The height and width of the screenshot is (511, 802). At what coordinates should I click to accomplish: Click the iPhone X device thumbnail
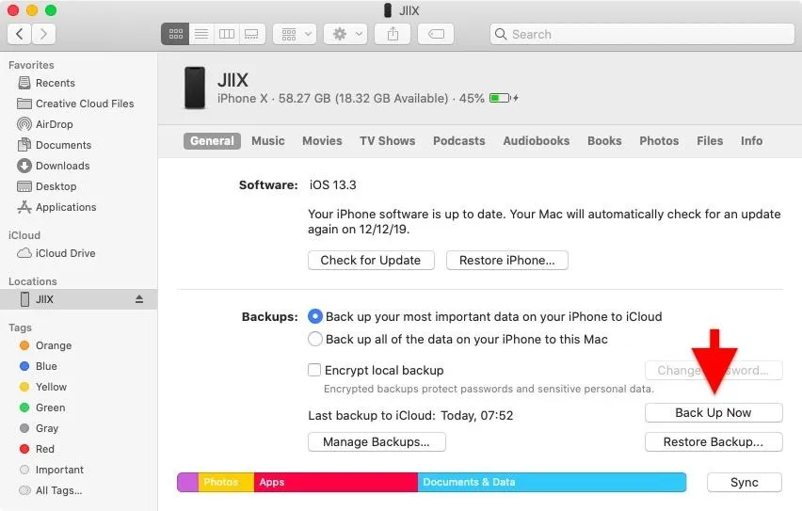pos(194,88)
